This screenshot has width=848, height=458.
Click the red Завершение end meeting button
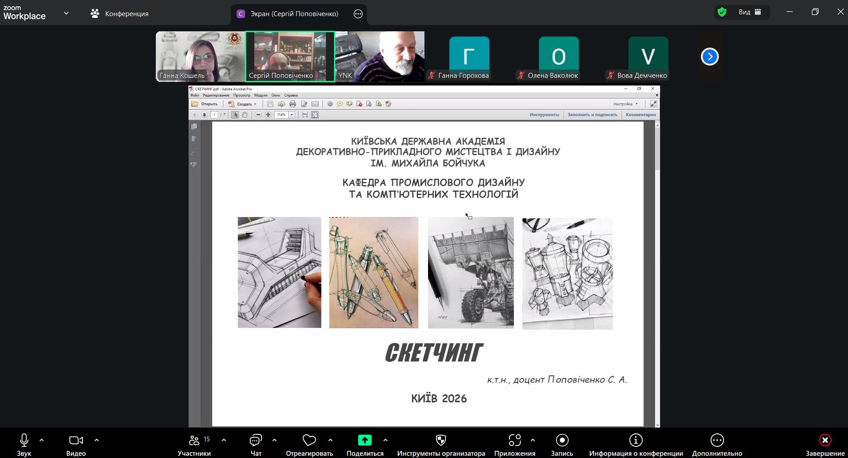[825, 441]
